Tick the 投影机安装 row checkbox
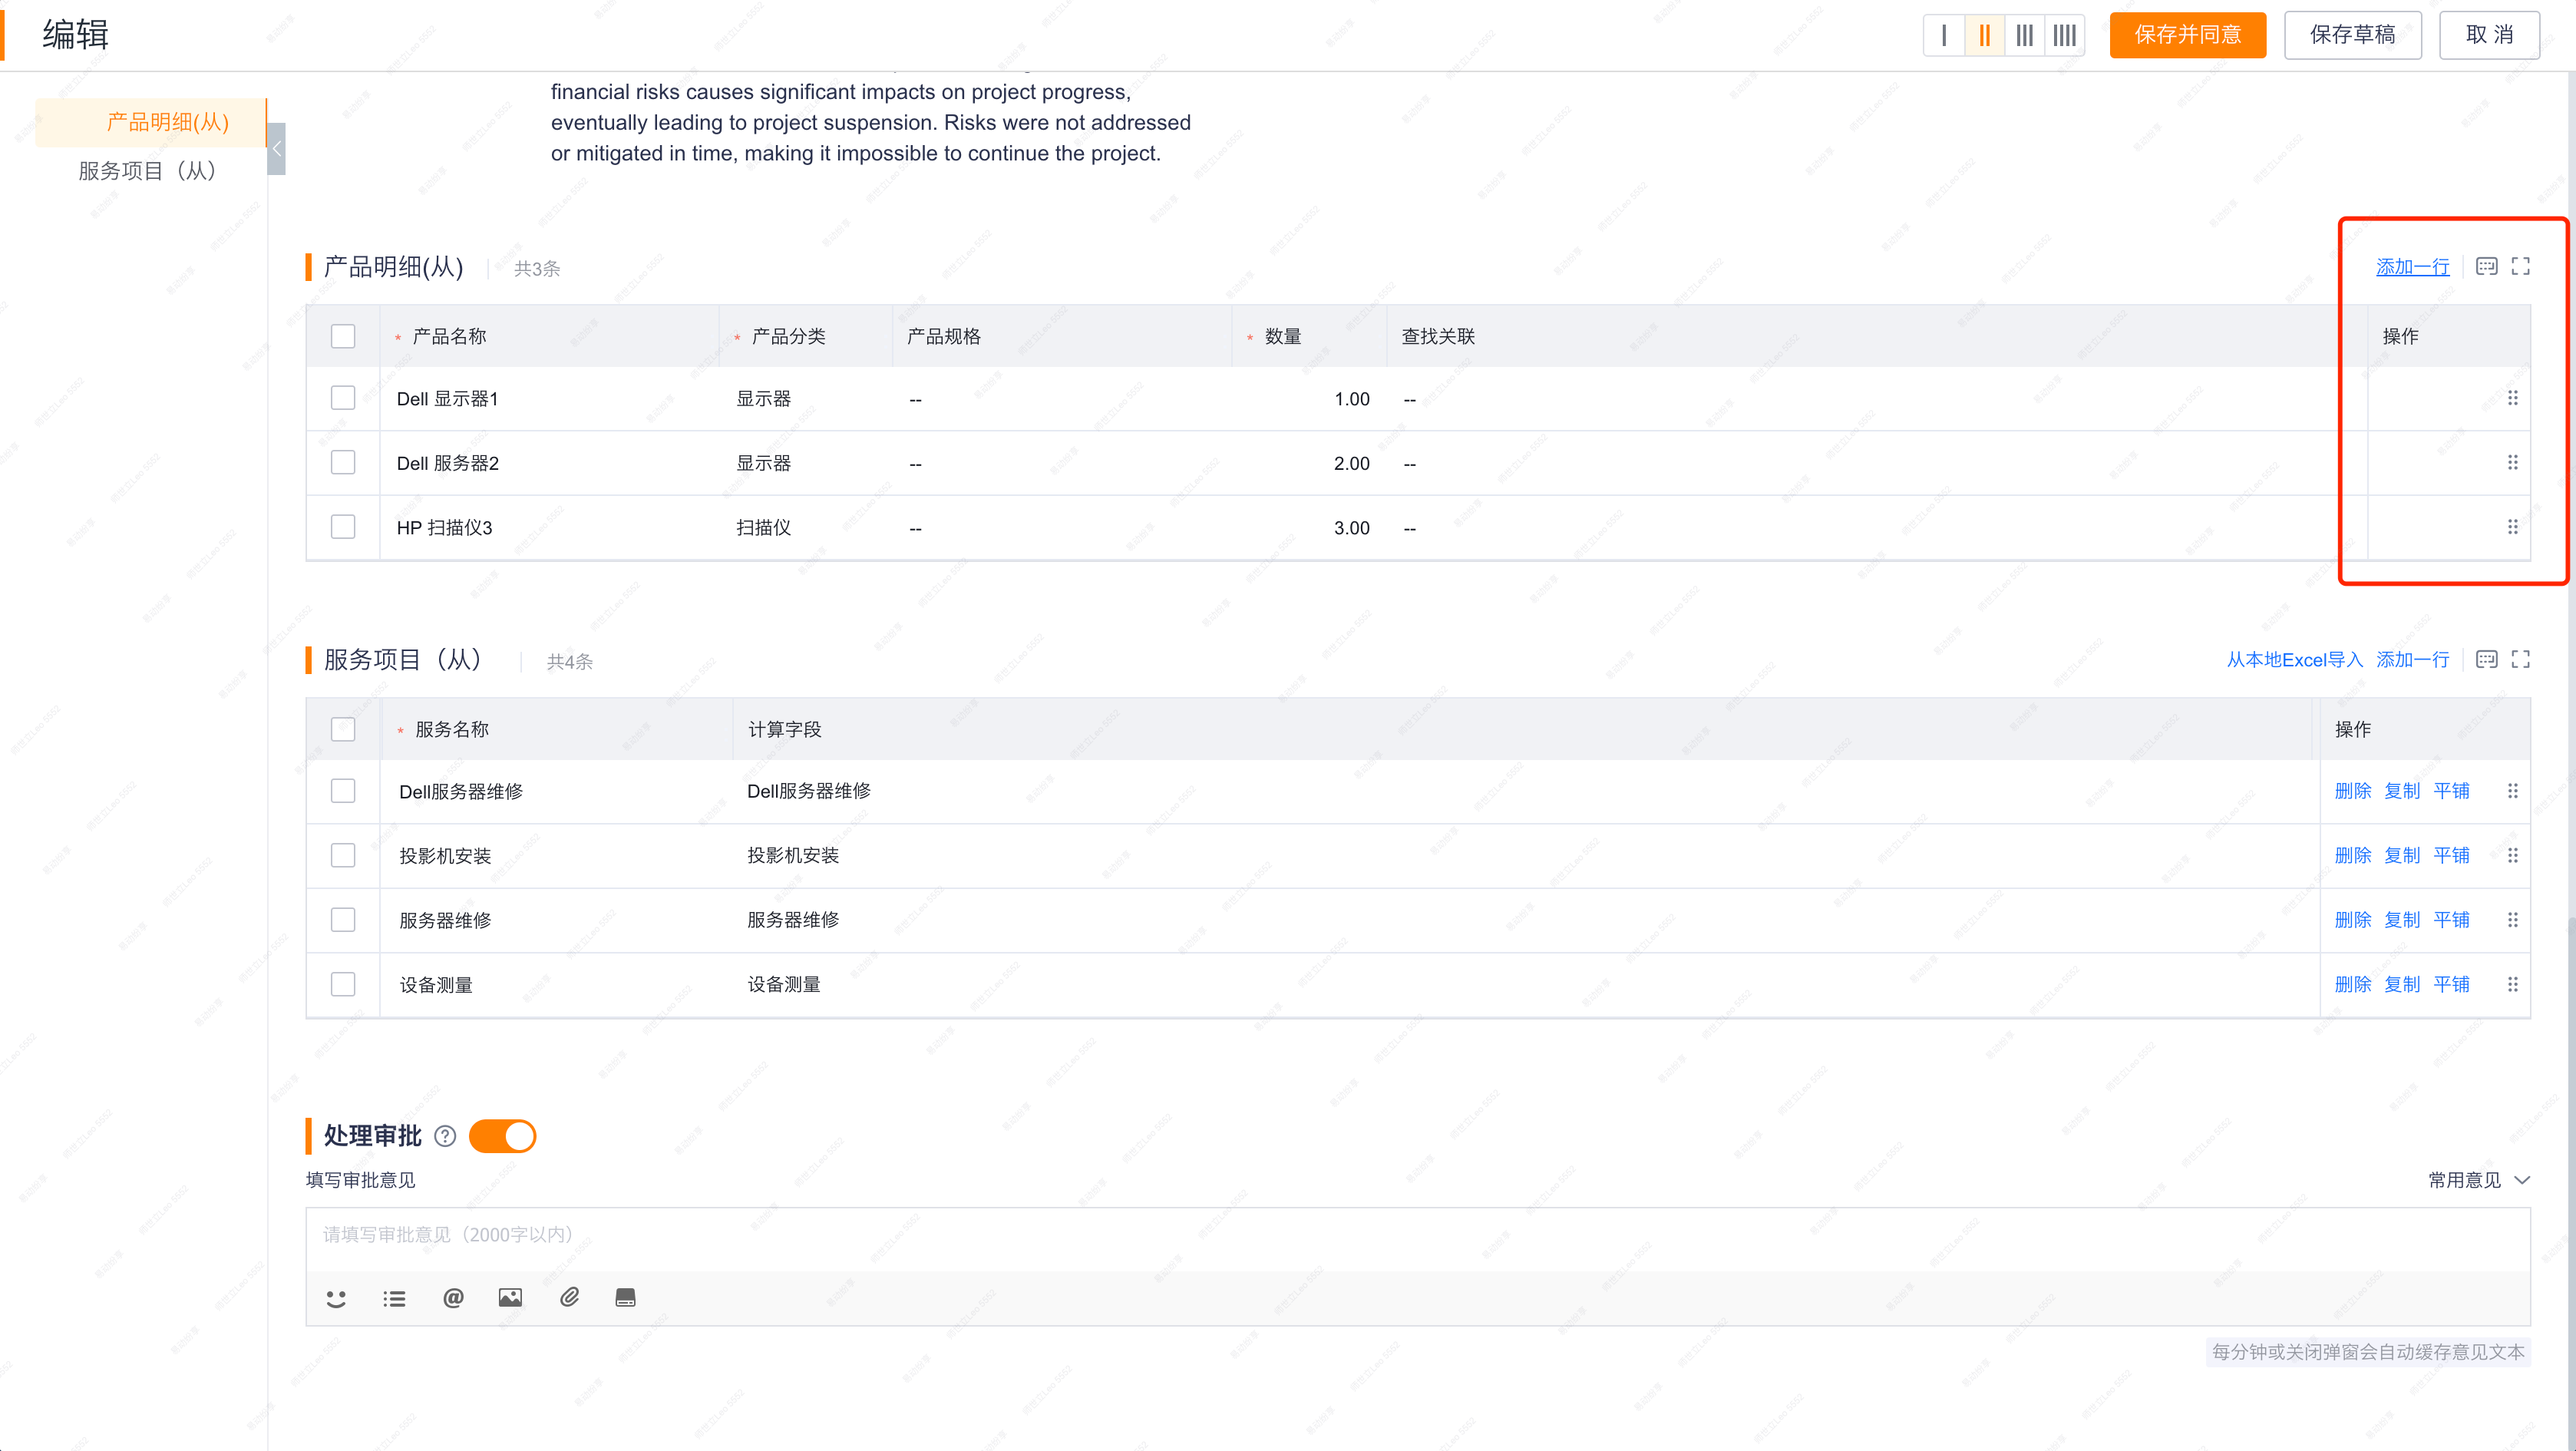 (x=343, y=855)
